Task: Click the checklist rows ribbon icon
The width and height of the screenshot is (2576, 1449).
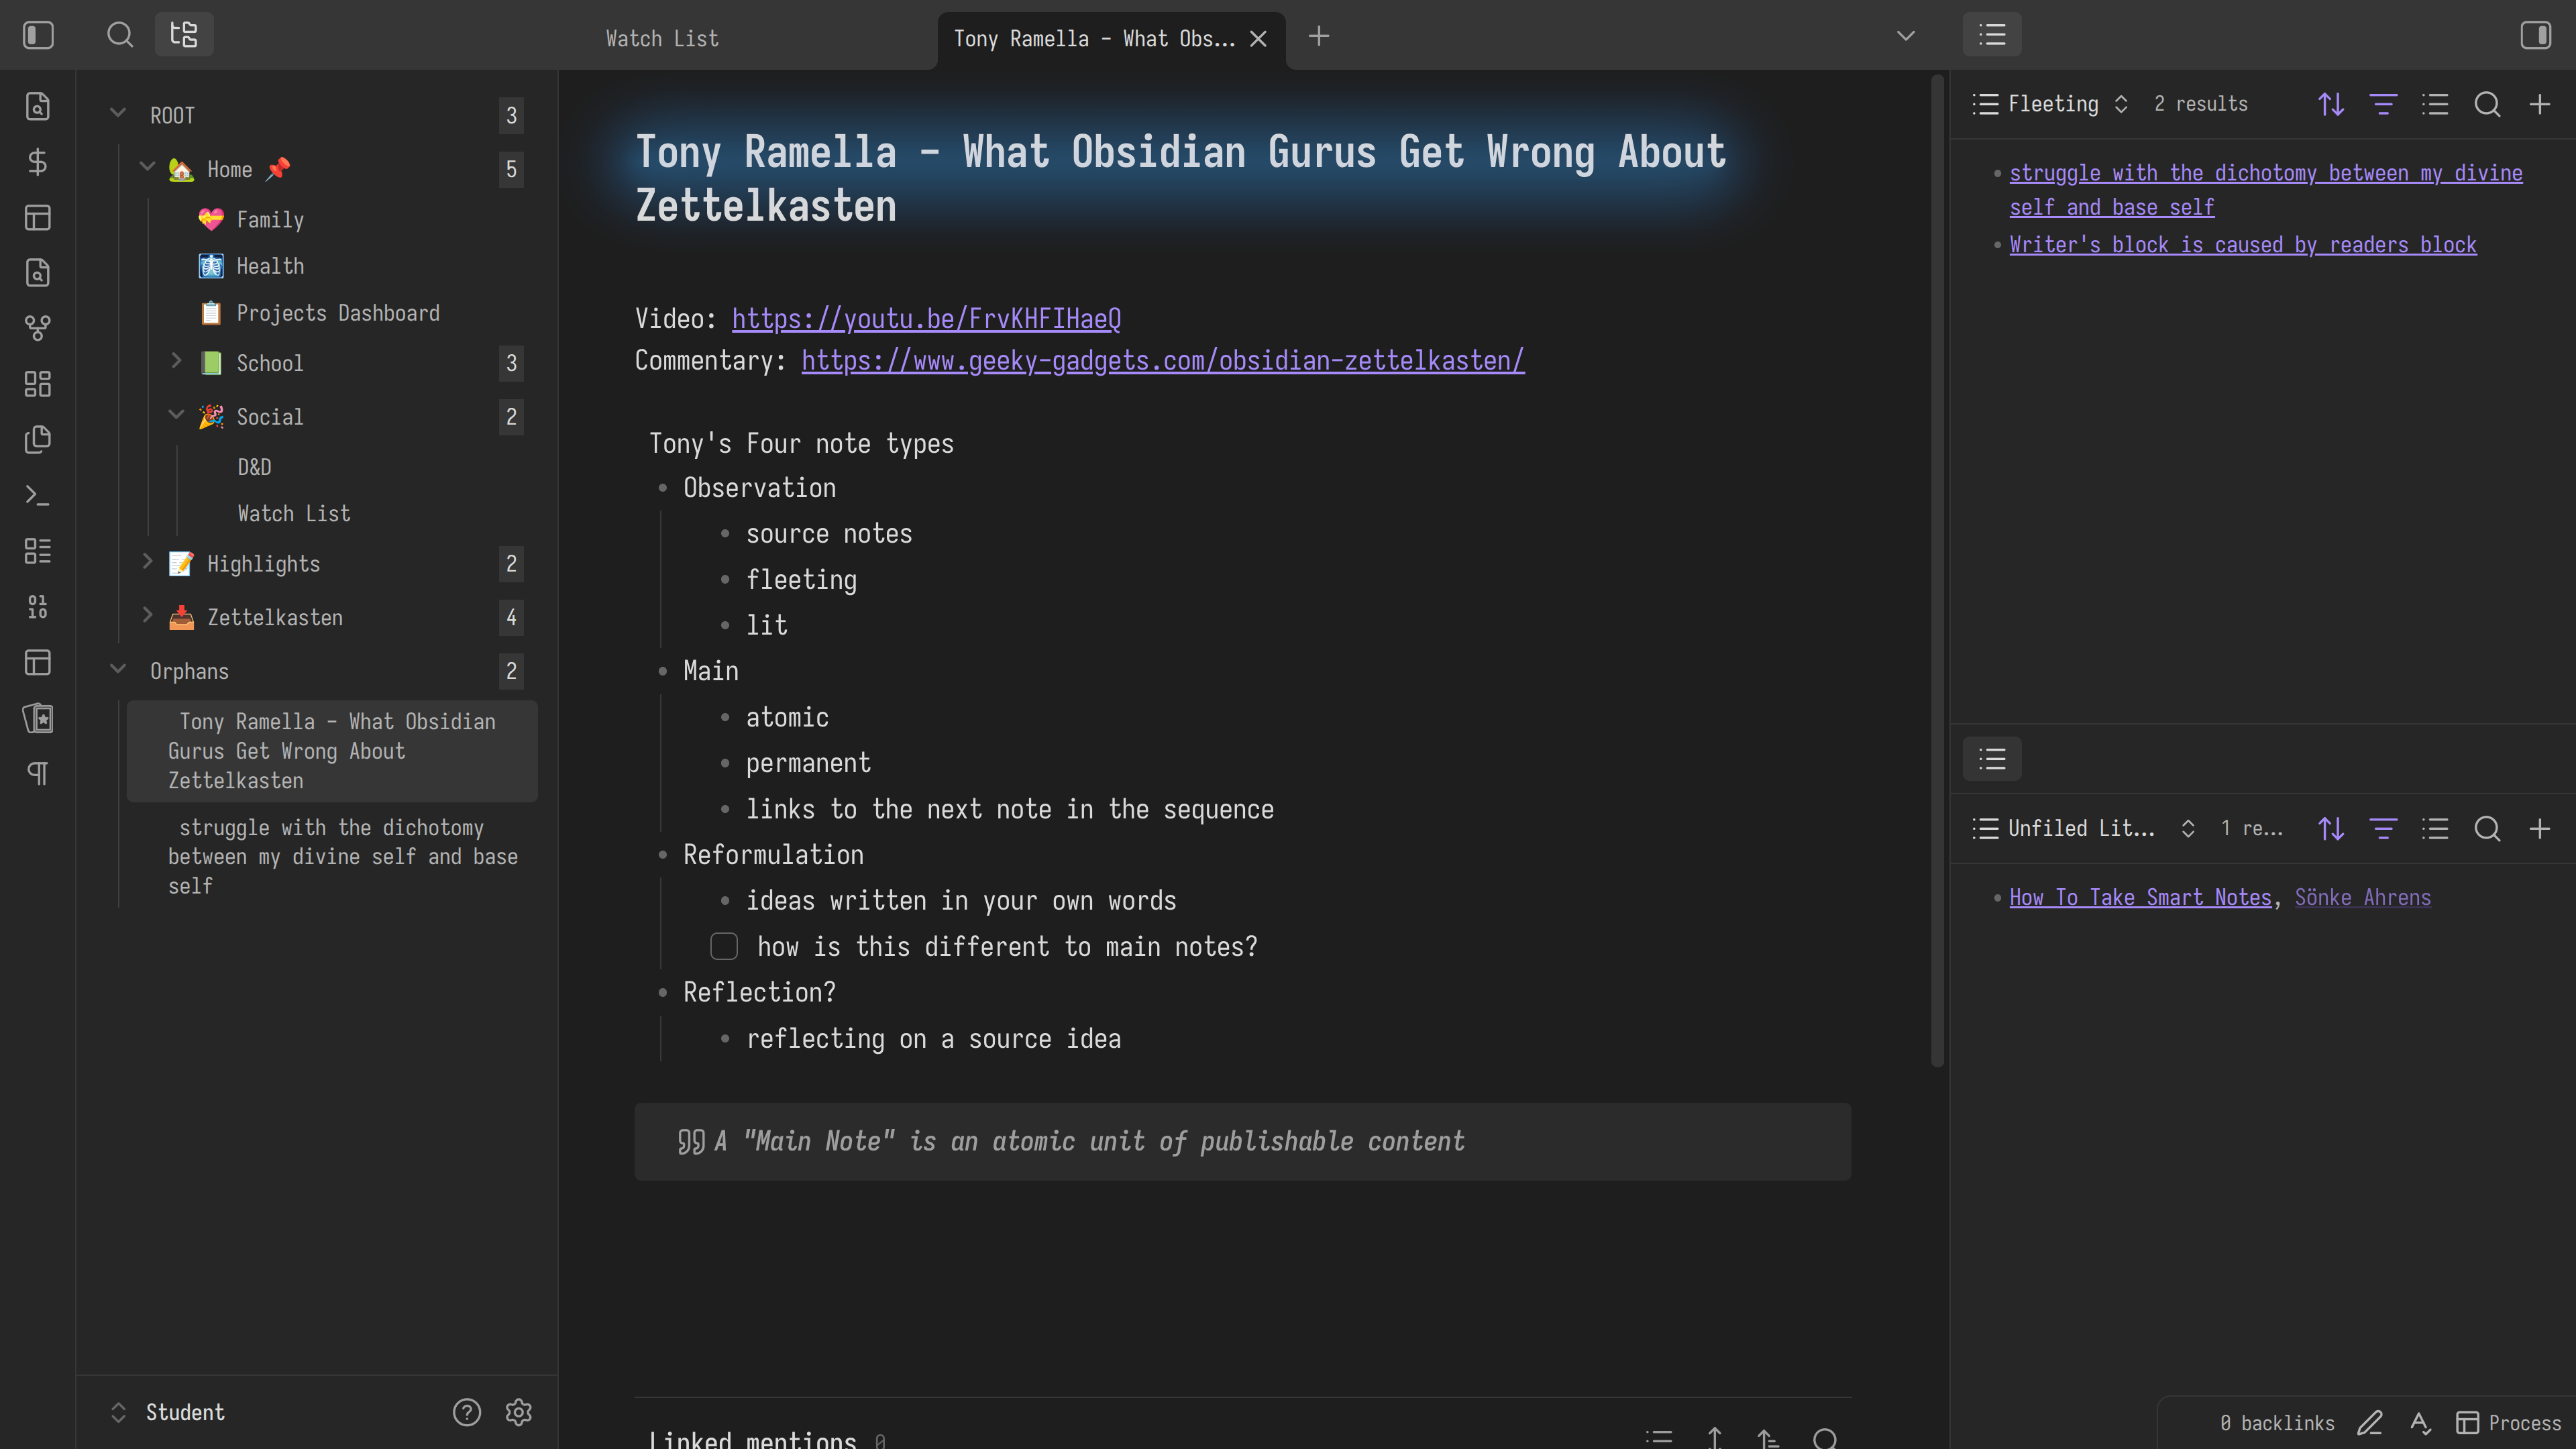Action: (x=38, y=551)
